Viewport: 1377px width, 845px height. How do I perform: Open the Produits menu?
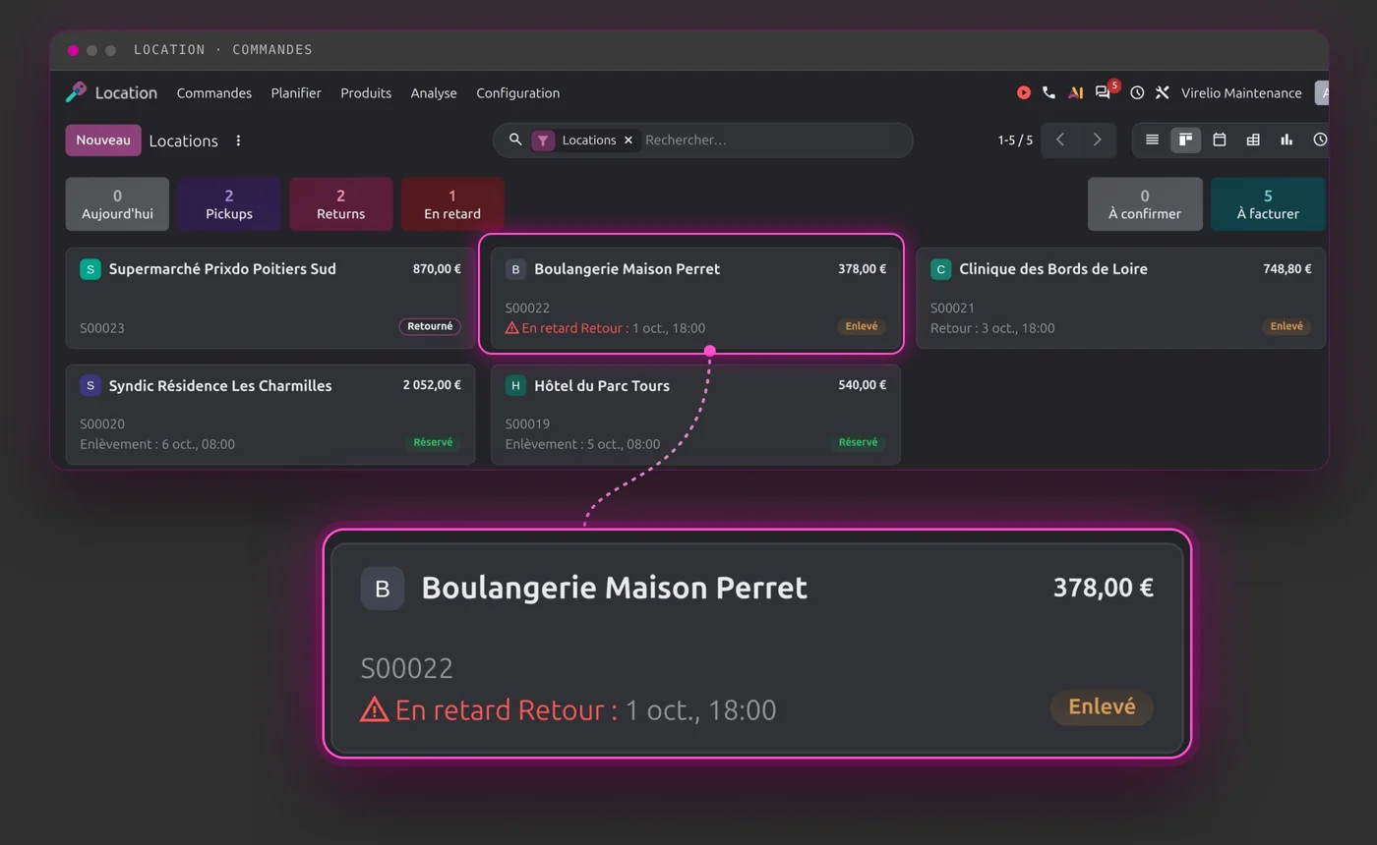pos(366,93)
